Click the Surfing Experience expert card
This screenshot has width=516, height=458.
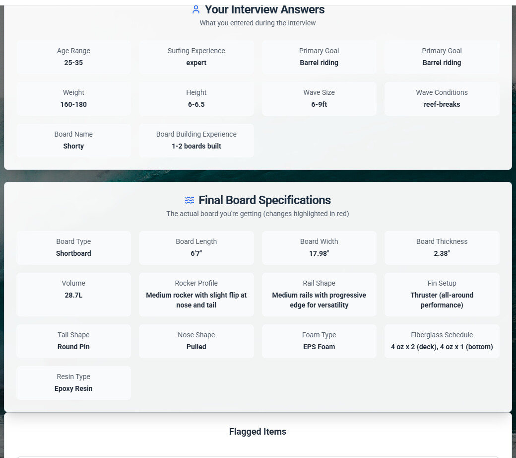[196, 57]
